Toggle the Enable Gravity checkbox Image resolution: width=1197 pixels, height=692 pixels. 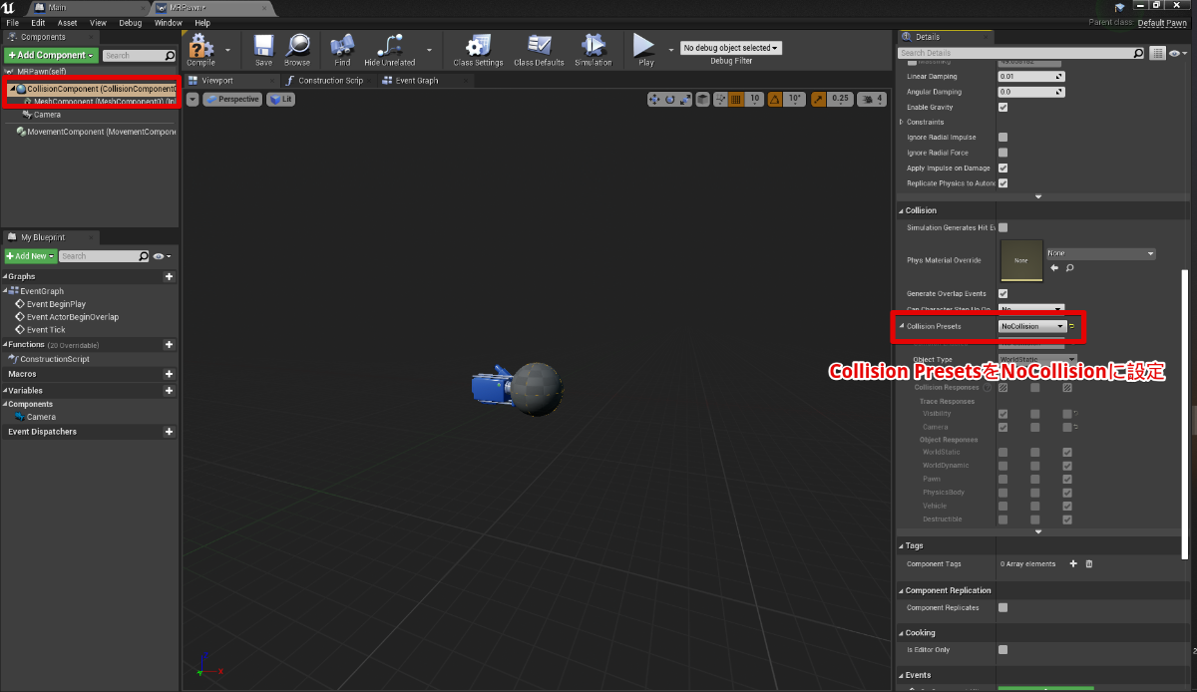point(1002,107)
